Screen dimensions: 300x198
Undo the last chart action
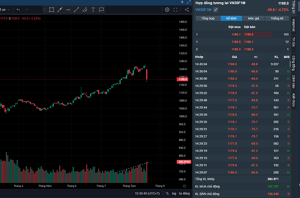pyautogui.click(x=18, y=10)
